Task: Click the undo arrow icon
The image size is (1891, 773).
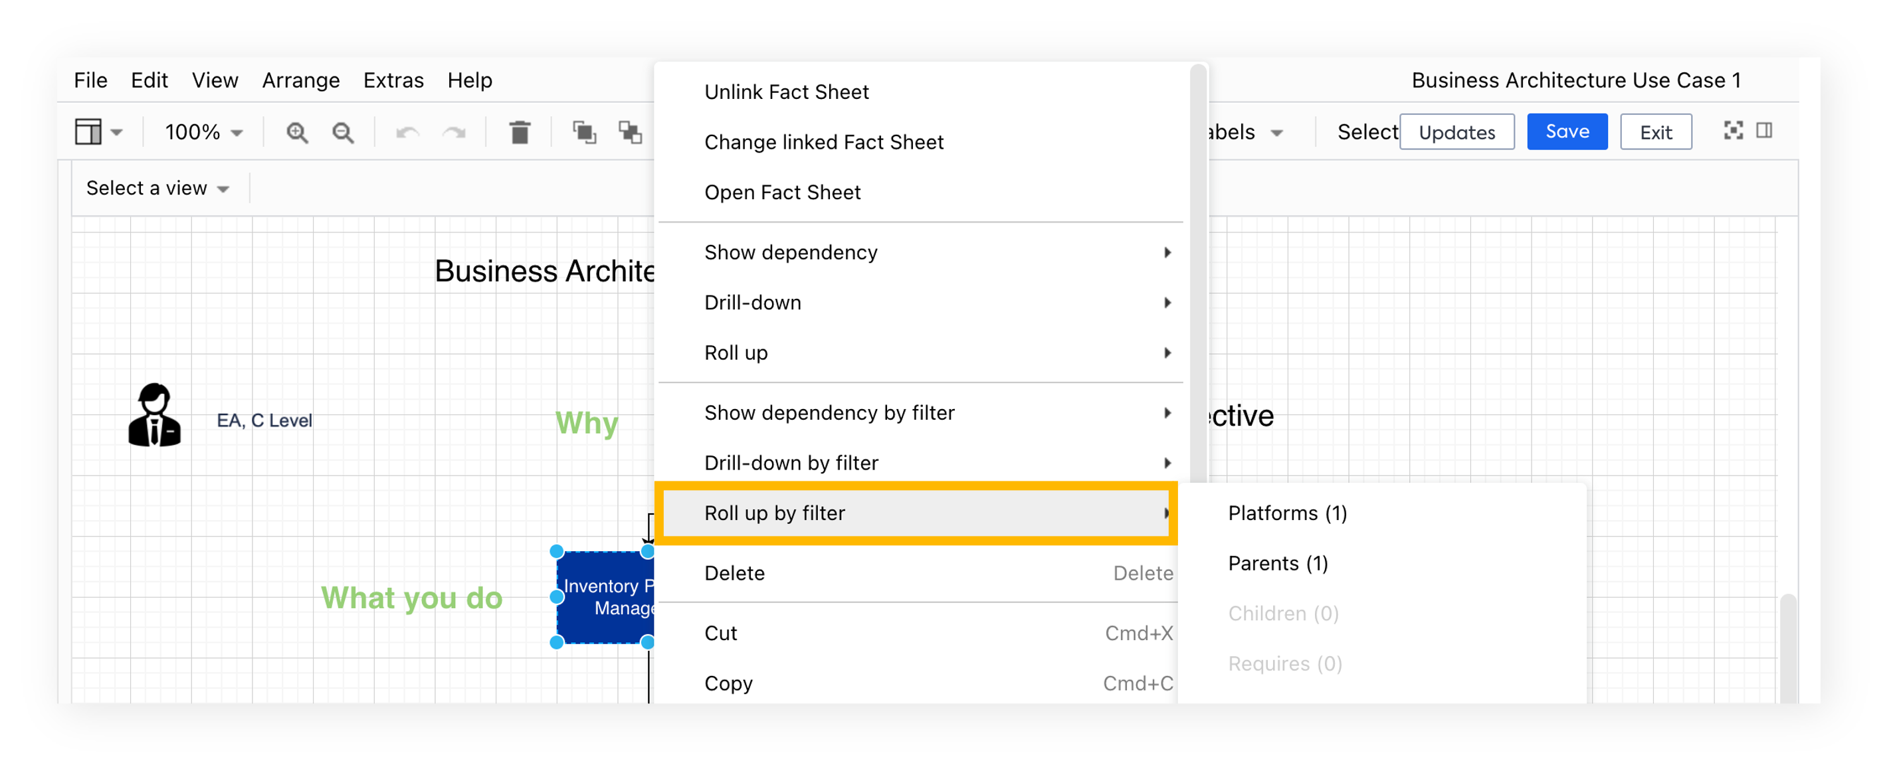Action: pos(407,132)
